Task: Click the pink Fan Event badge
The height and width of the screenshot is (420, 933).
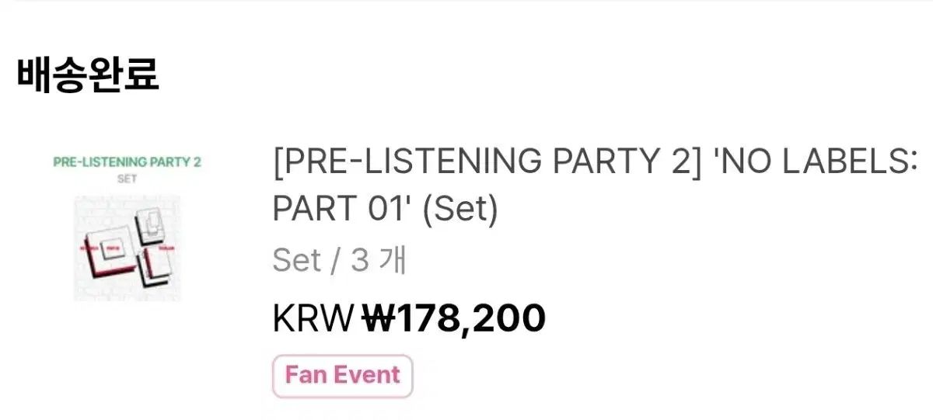Action: pos(342,376)
